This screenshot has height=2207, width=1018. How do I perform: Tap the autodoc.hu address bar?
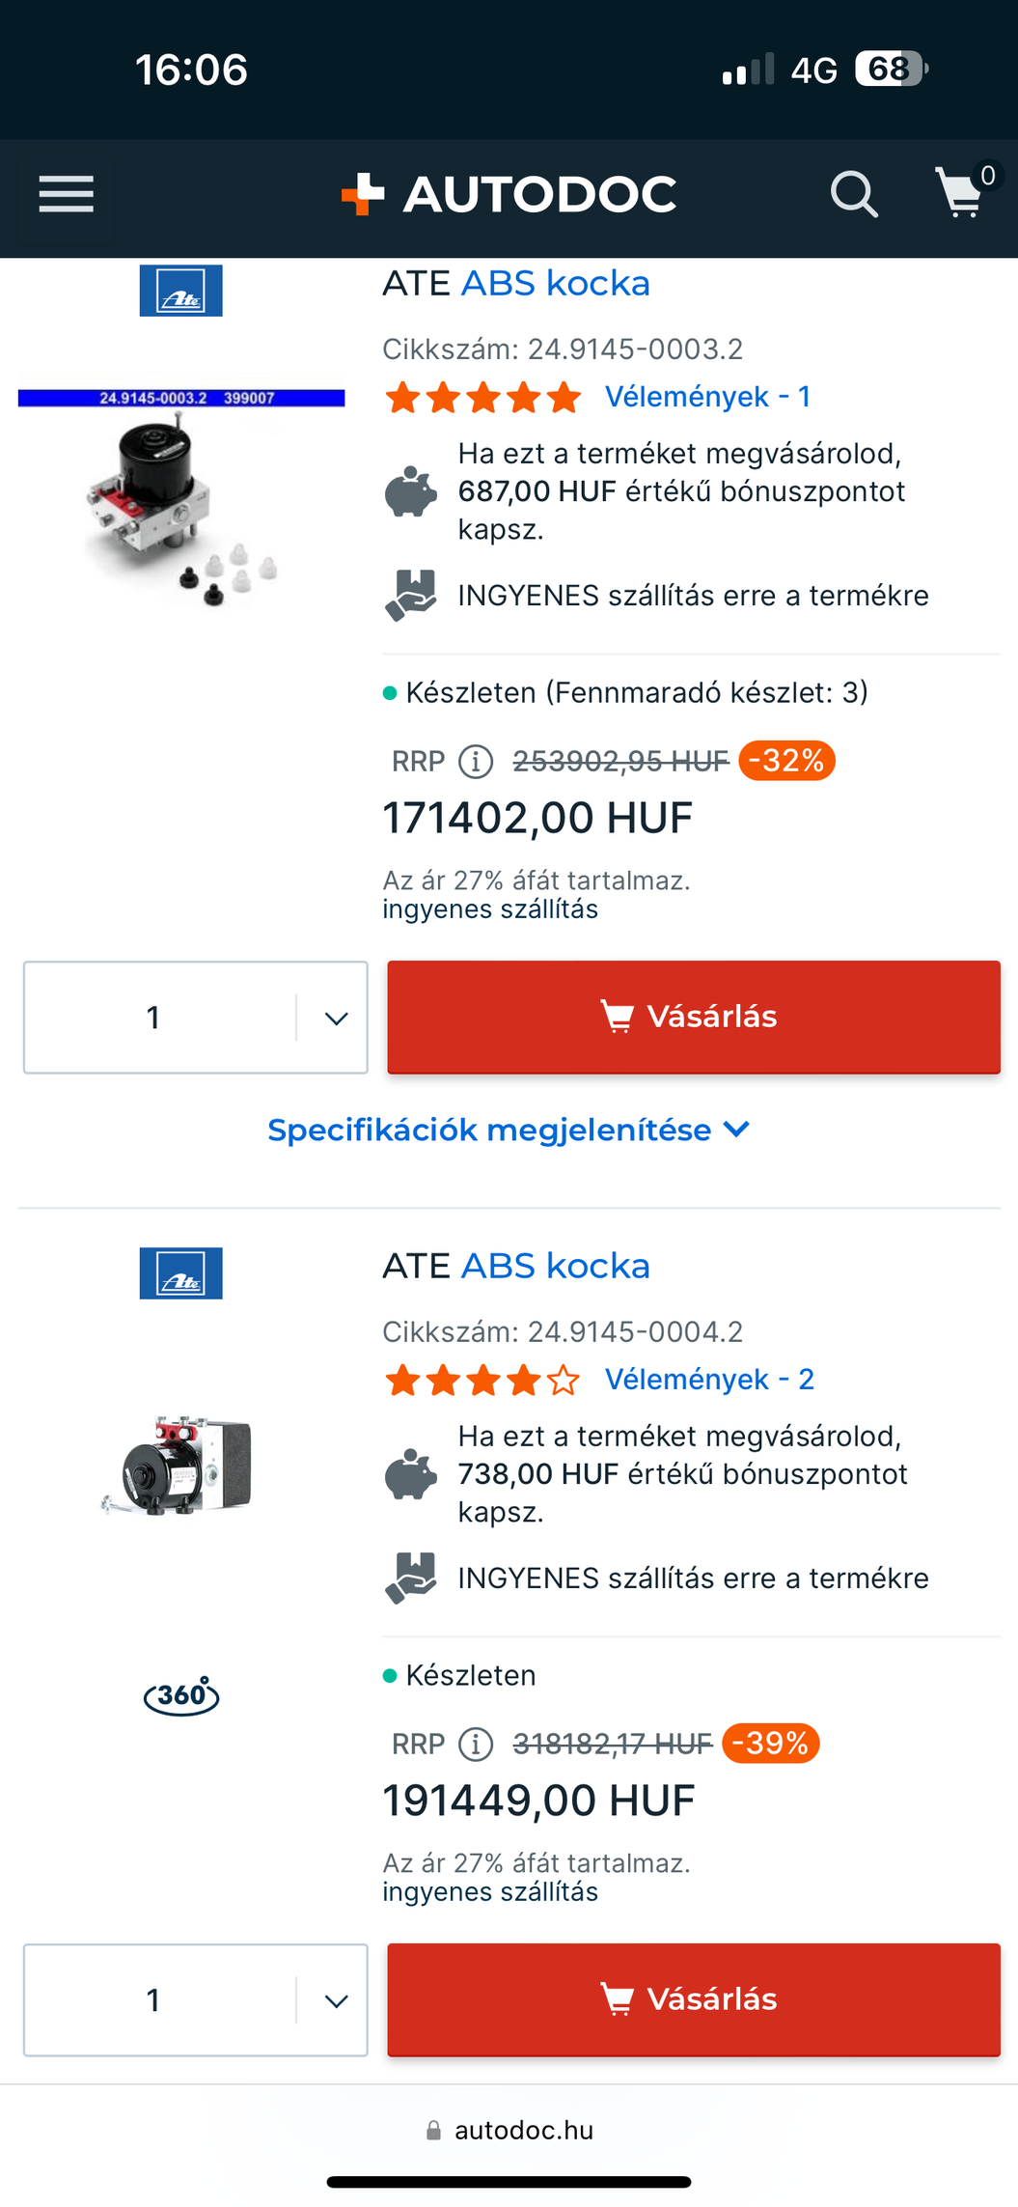pyautogui.click(x=509, y=2130)
